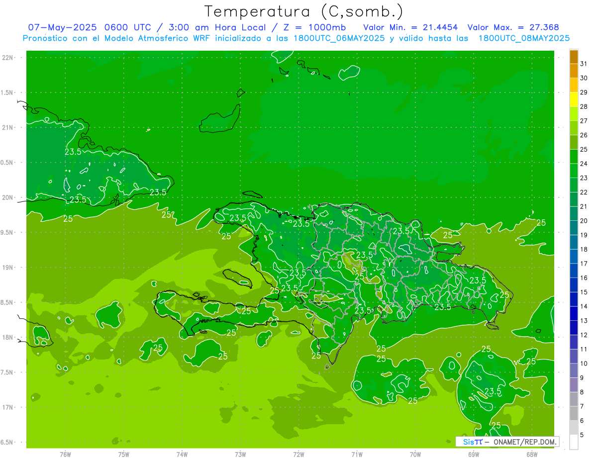Viewport: 597px width, 461px height.
Task: Click the "70W" longitude axis label
Action: click(415, 455)
